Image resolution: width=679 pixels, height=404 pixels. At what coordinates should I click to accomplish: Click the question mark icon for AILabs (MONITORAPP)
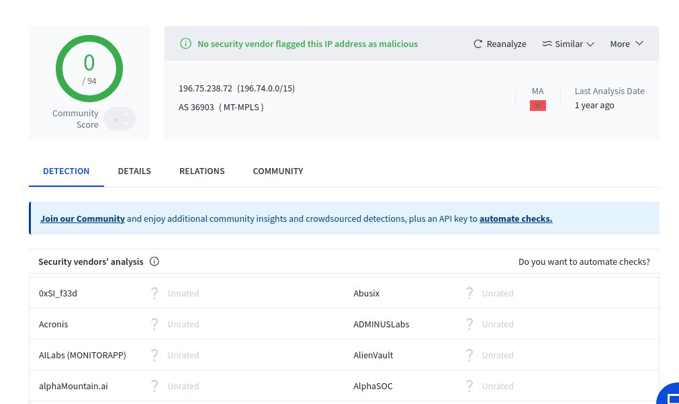point(154,355)
